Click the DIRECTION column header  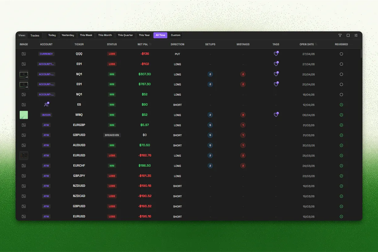[177, 44]
